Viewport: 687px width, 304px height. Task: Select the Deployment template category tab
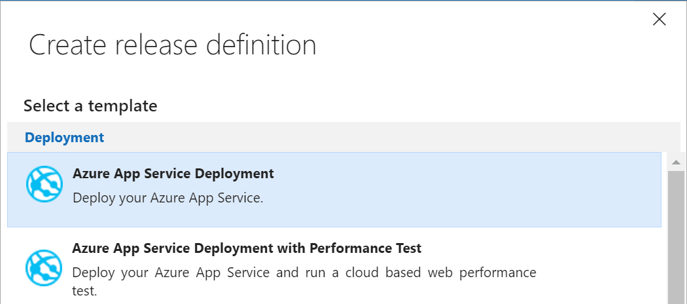tap(64, 138)
